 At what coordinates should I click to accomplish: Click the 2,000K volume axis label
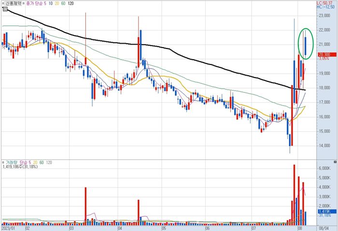(324, 206)
